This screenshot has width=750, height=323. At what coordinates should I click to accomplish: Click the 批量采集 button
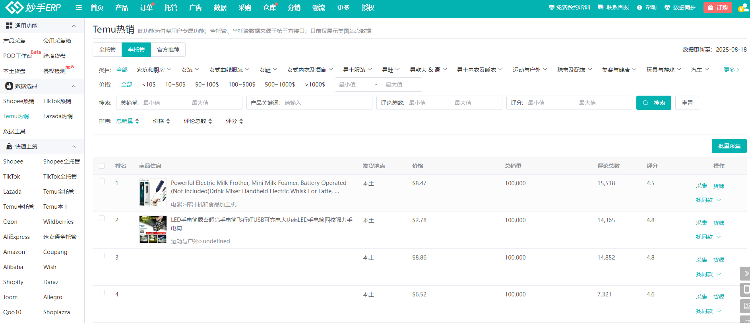click(729, 146)
